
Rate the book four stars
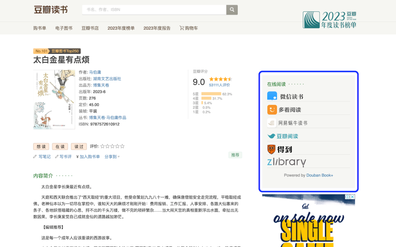(x=117, y=146)
